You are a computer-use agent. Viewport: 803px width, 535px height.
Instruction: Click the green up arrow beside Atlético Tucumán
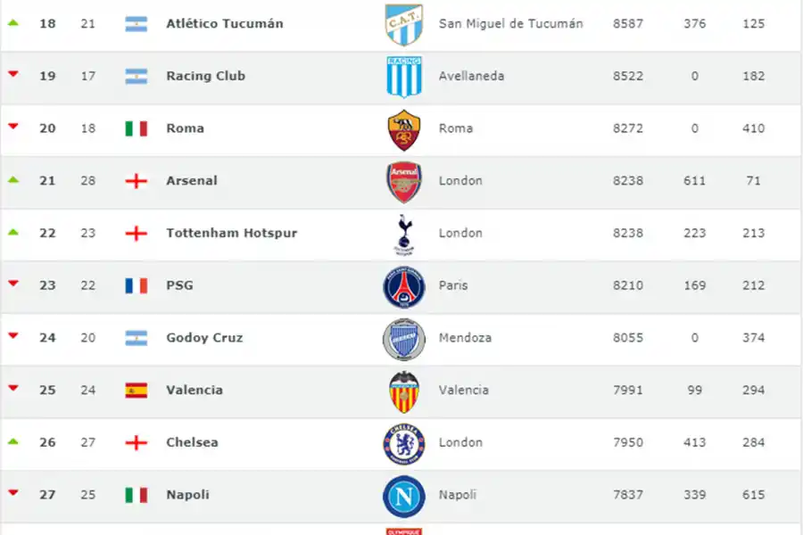tap(12, 24)
